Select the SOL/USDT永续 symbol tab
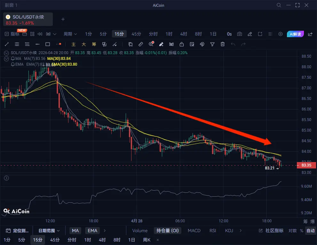Viewport: 317px width, 245px height. [28, 20]
